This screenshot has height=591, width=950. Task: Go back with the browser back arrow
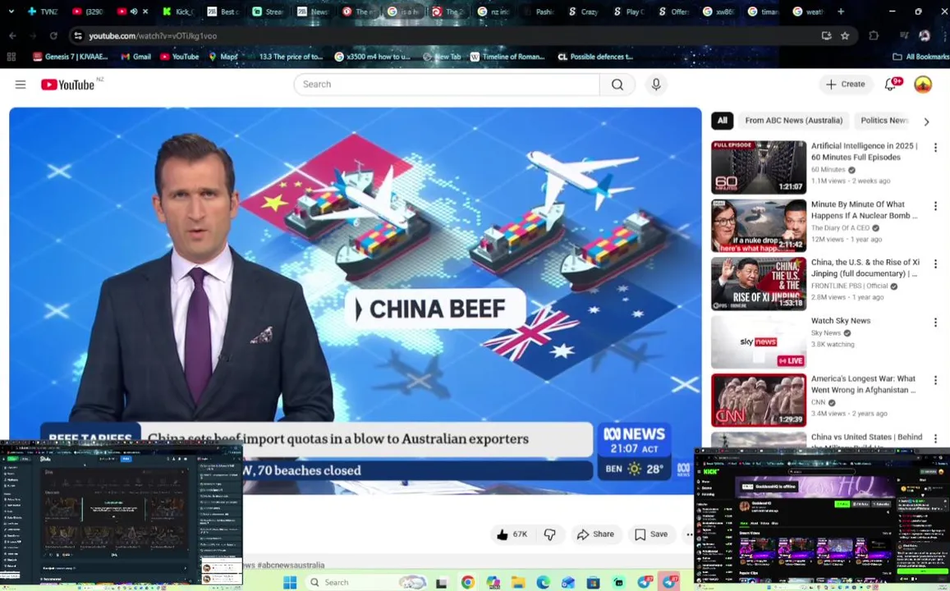point(12,36)
